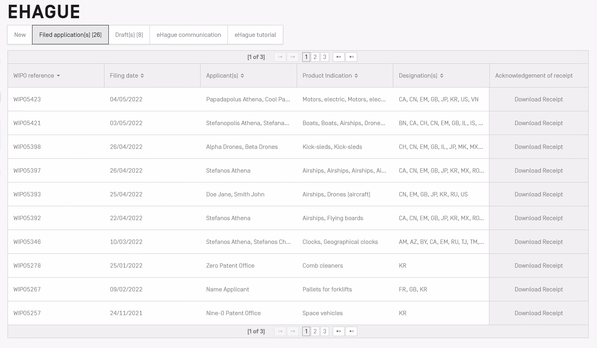Click previous page icon in bottom paginator
Image resolution: width=597 pixels, height=348 pixels.
(x=293, y=331)
